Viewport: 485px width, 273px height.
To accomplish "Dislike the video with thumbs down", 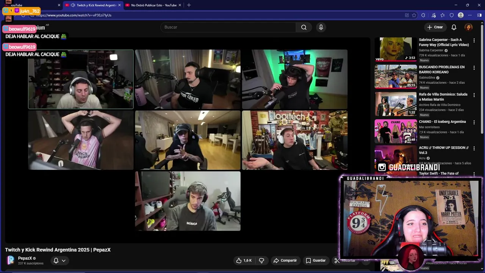I will tap(261, 260).
